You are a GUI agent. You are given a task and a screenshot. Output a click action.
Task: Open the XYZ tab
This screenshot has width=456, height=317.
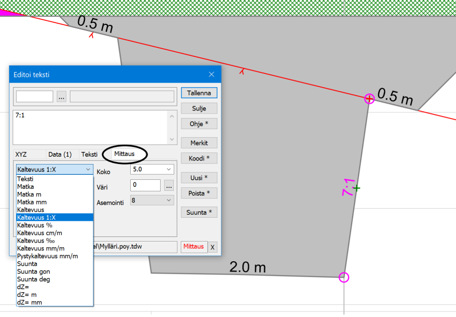[x=21, y=154]
